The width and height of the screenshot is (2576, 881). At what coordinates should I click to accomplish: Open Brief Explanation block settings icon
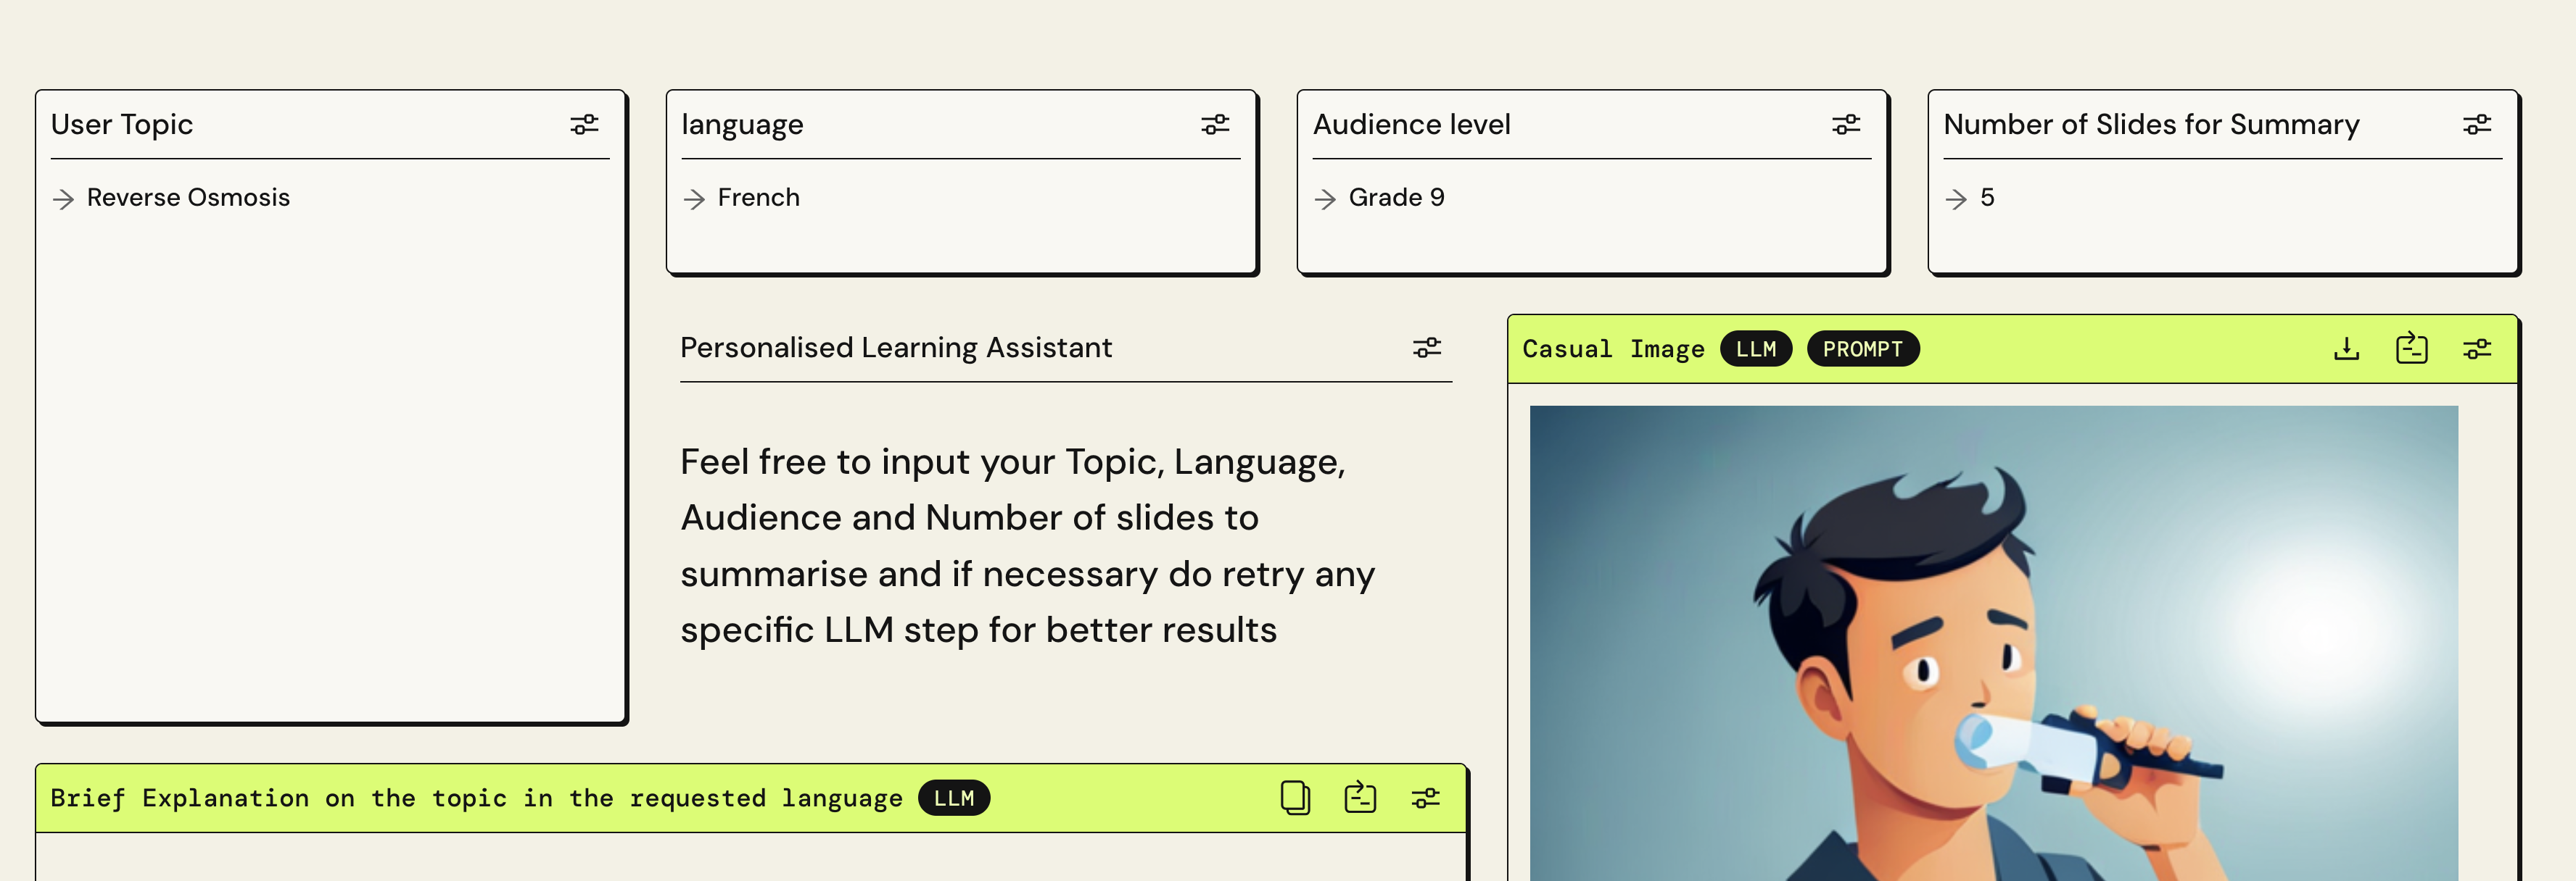tap(1426, 797)
